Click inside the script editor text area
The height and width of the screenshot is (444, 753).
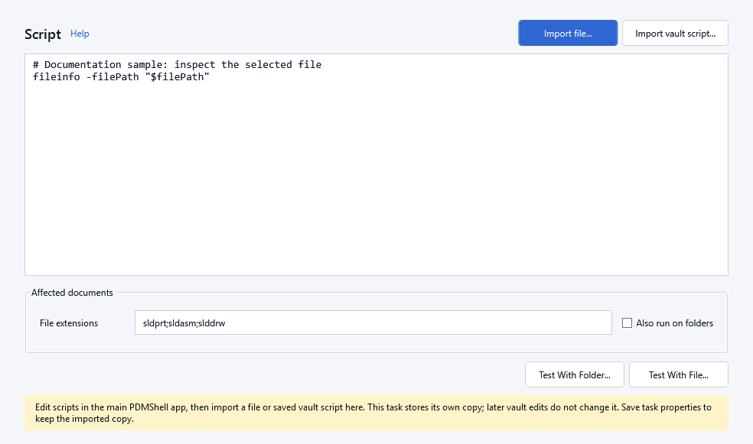click(x=376, y=164)
